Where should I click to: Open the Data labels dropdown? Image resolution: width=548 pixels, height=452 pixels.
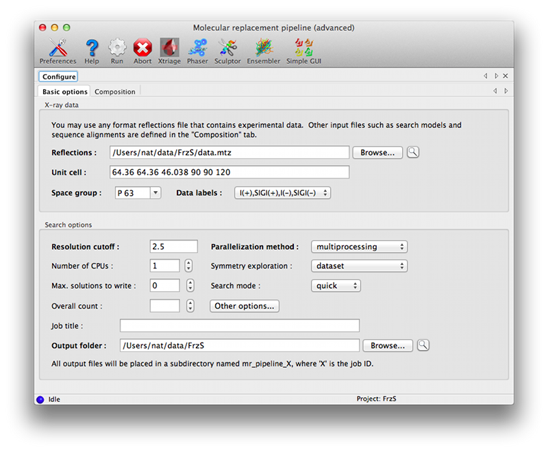click(x=282, y=193)
